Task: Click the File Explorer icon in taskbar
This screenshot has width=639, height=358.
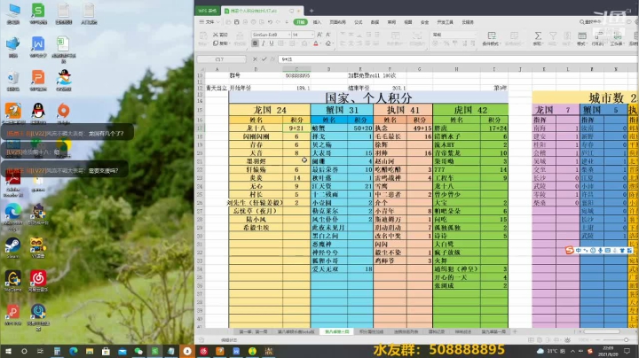Action: pos(90,351)
